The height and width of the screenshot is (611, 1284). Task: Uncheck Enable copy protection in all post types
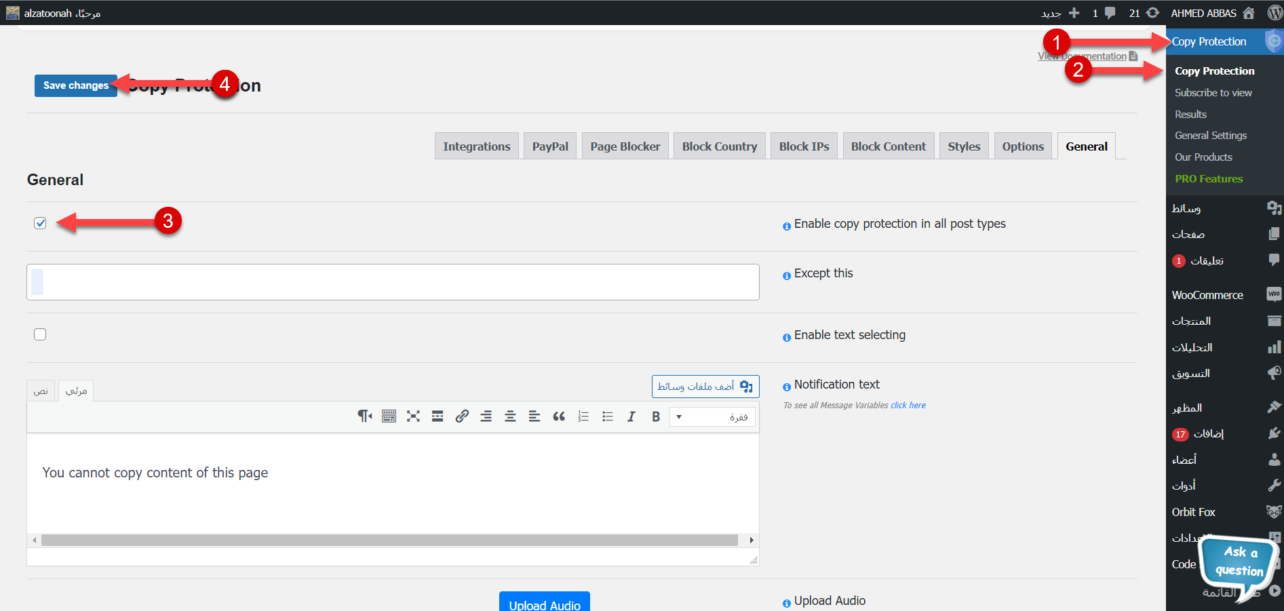point(40,223)
